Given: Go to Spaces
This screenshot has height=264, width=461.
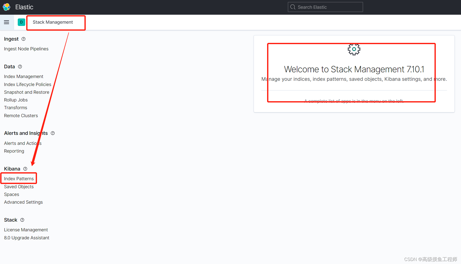Looking at the screenshot, I should pos(11,194).
